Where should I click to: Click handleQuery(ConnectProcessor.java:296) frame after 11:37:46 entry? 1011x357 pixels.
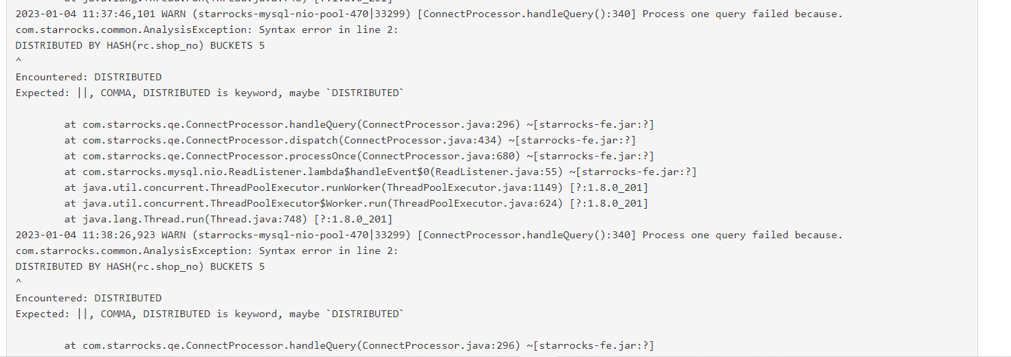coord(359,124)
